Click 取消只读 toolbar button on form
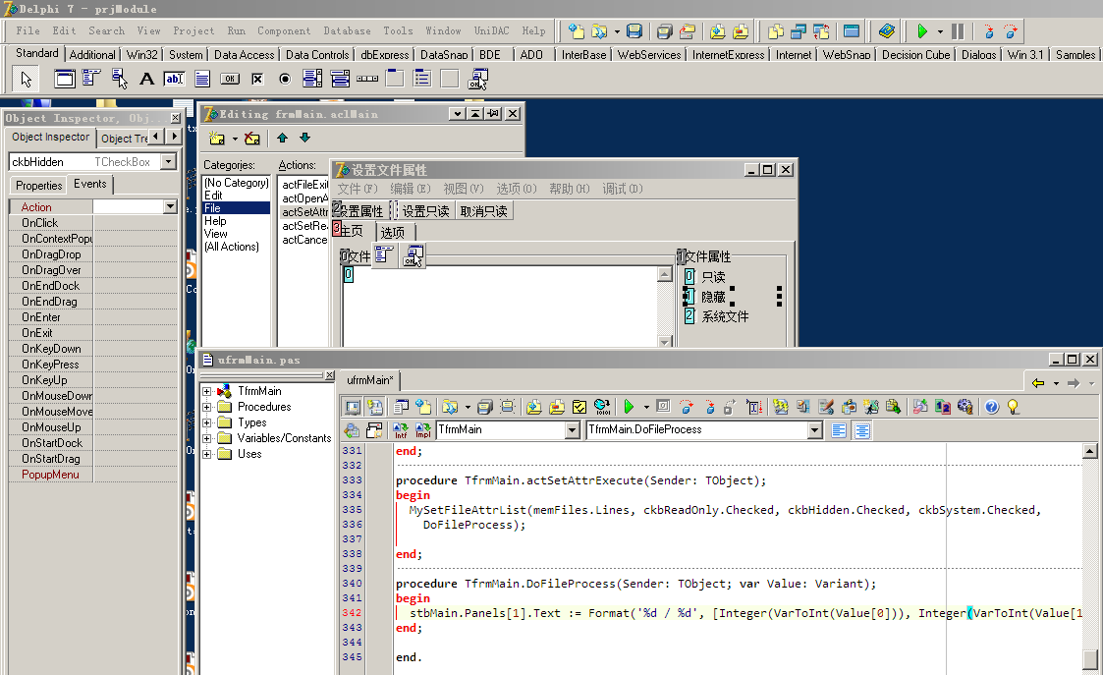1103x675 pixels. [483, 211]
